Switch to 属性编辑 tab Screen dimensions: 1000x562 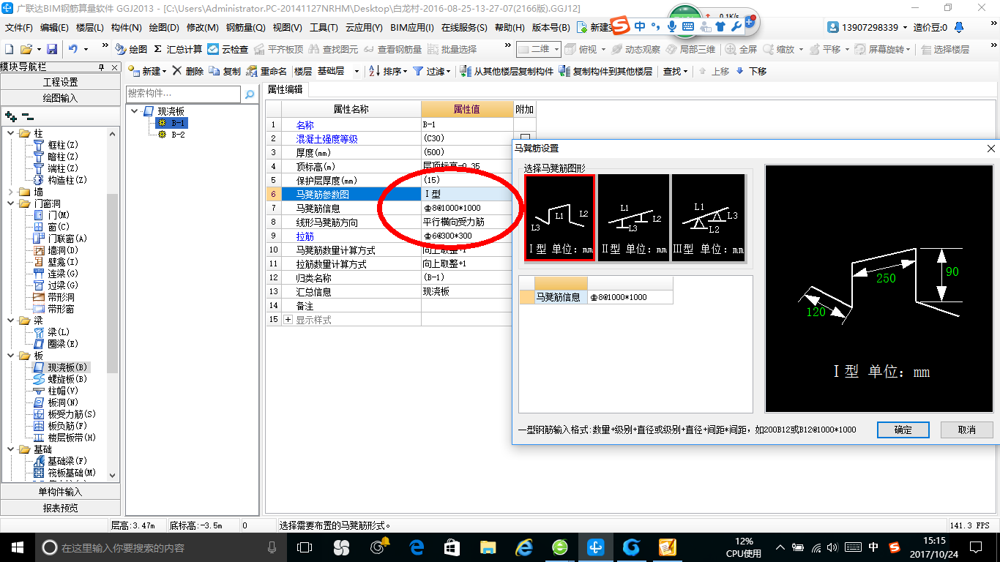285,89
